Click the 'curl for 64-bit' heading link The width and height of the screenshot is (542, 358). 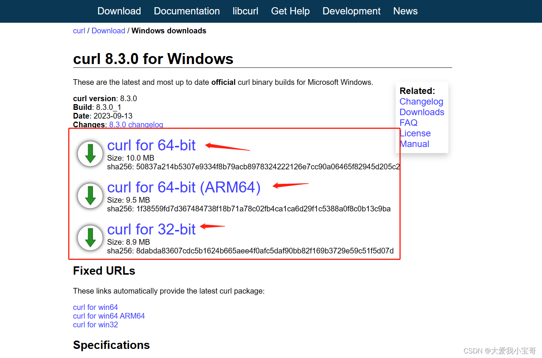tap(151, 145)
